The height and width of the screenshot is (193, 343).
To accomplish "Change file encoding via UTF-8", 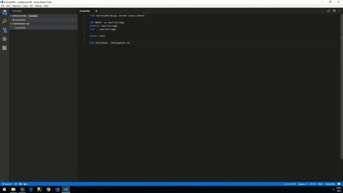I will coord(312,184).
